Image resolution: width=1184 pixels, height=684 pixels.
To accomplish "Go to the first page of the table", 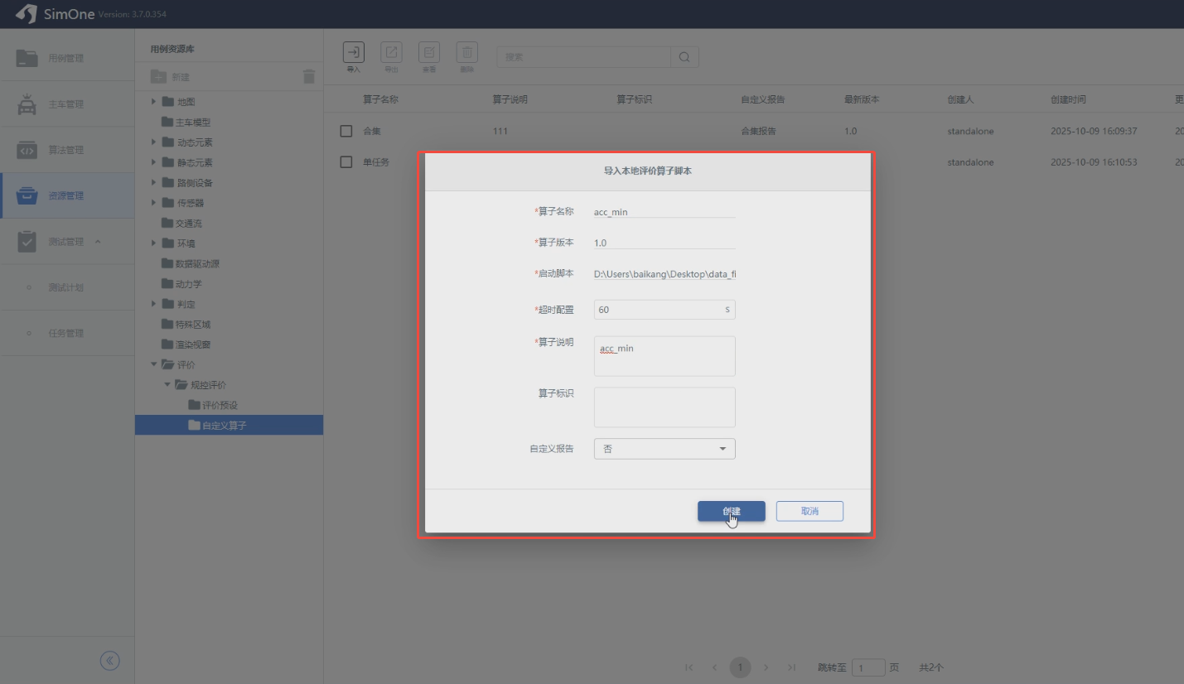I will pos(689,667).
